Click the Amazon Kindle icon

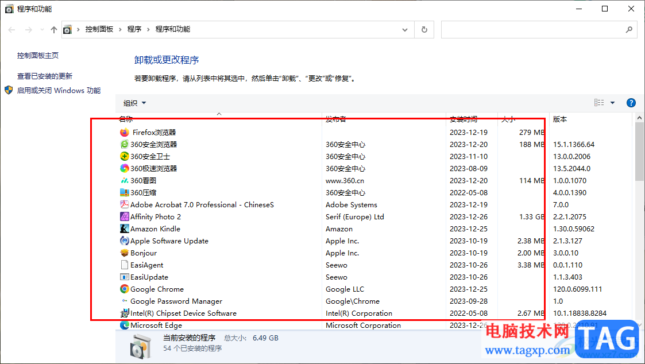click(x=124, y=229)
